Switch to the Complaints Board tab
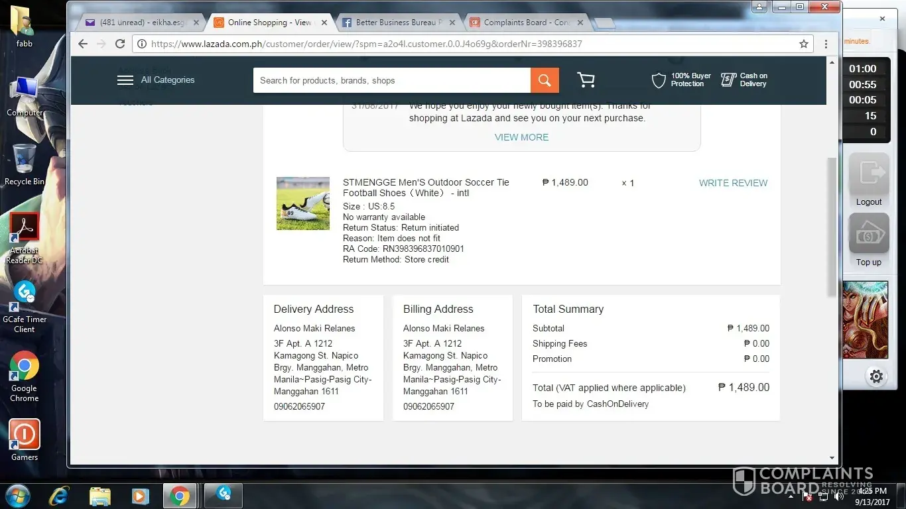The height and width of the screenshot is (509, 906). [526, 23]
